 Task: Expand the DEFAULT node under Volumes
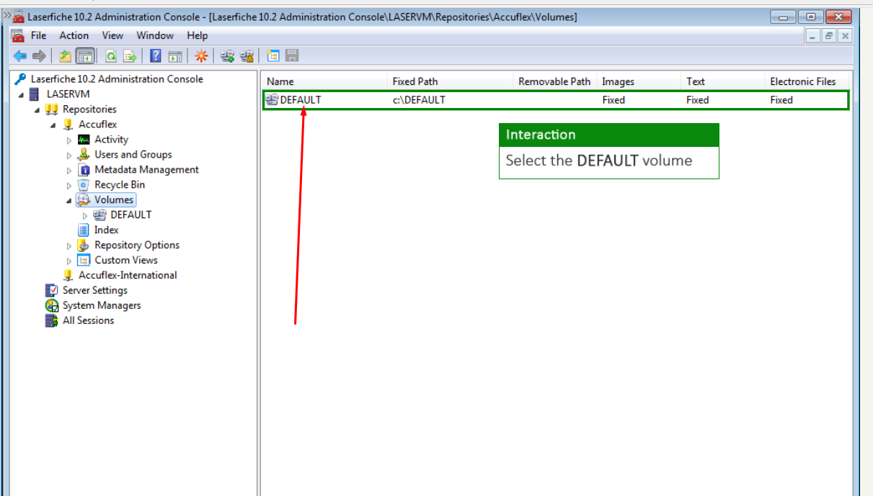pos(85,216)
